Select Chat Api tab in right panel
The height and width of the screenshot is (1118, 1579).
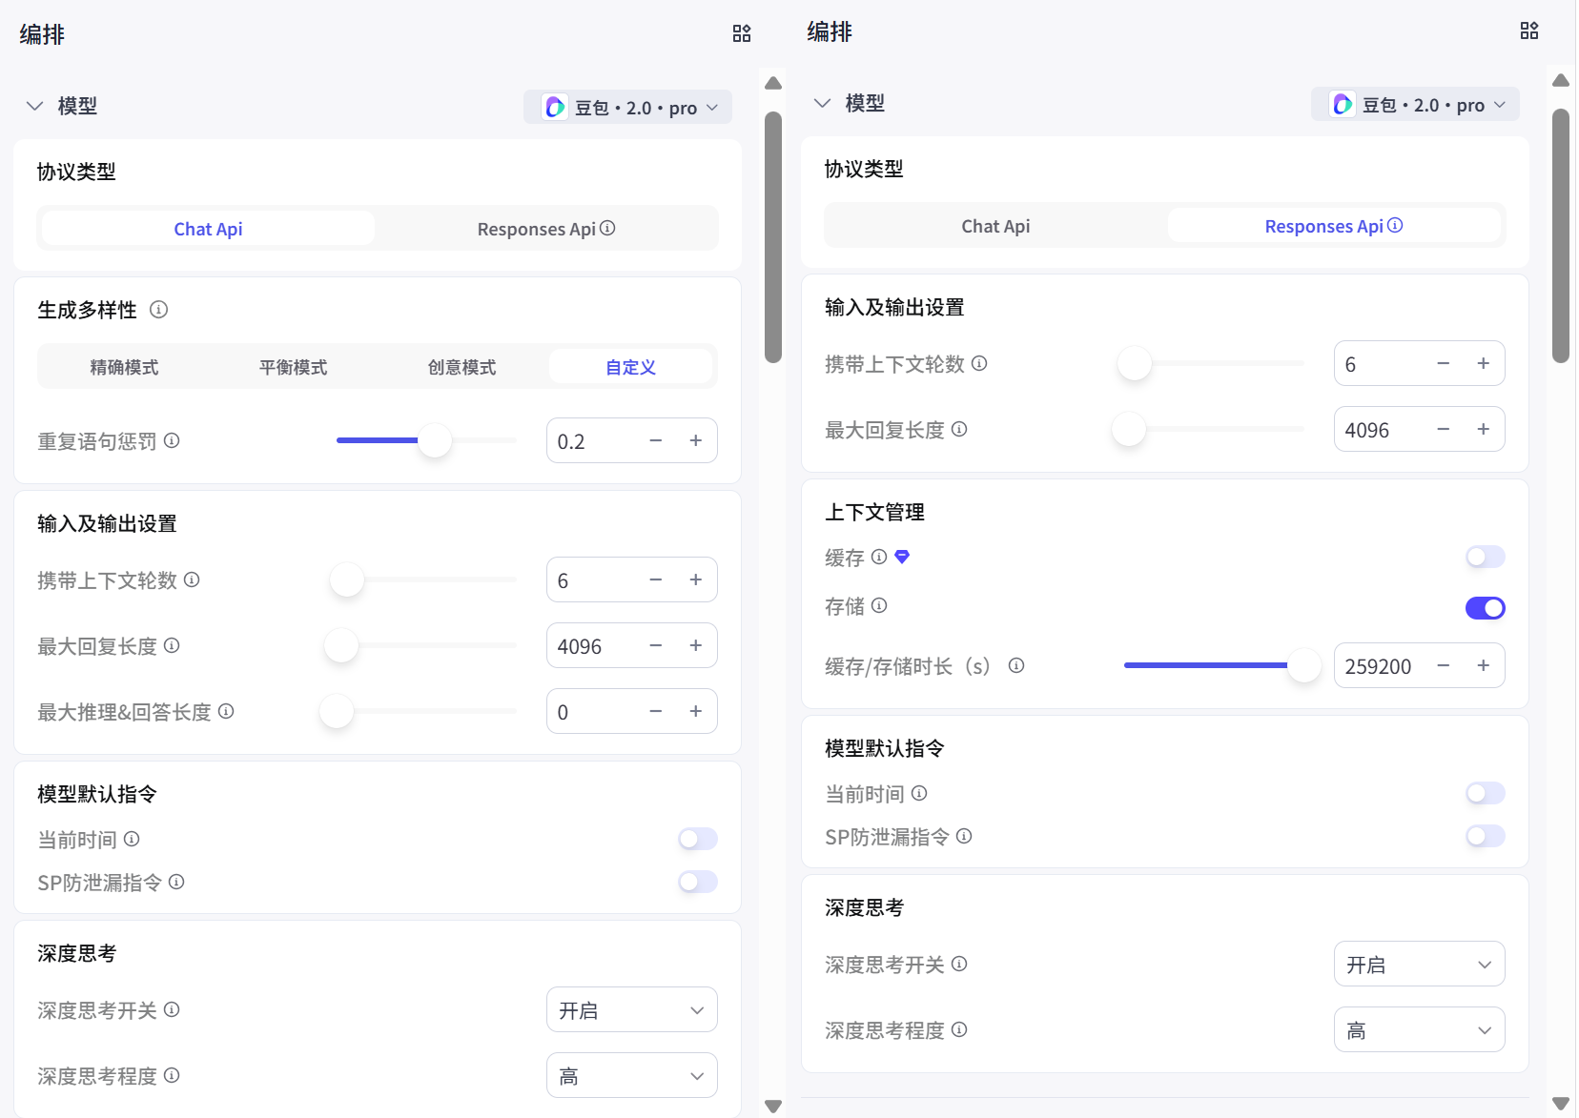pyautogui.click(x=995, y=226)
